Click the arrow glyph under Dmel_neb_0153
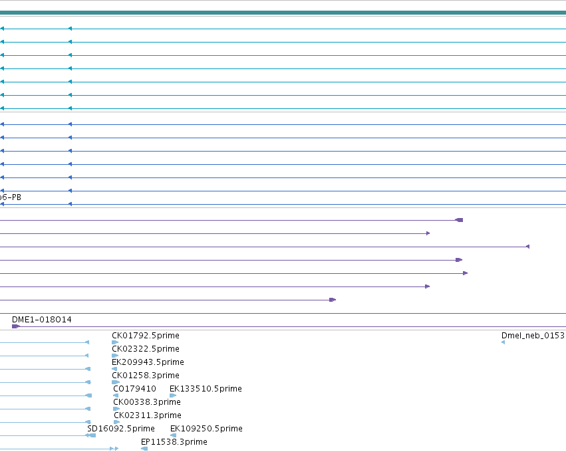Viewport: 566px width, 452px height. click(x=503, y=342)
